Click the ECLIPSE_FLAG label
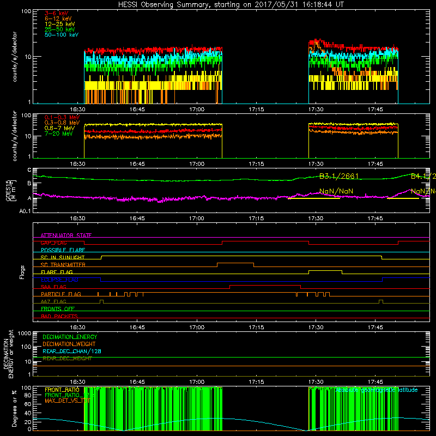 point(59,280)
